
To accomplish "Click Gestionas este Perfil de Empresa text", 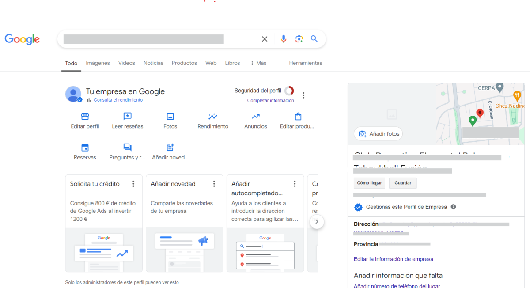I will pyautogui.click(x=406, y=207).
